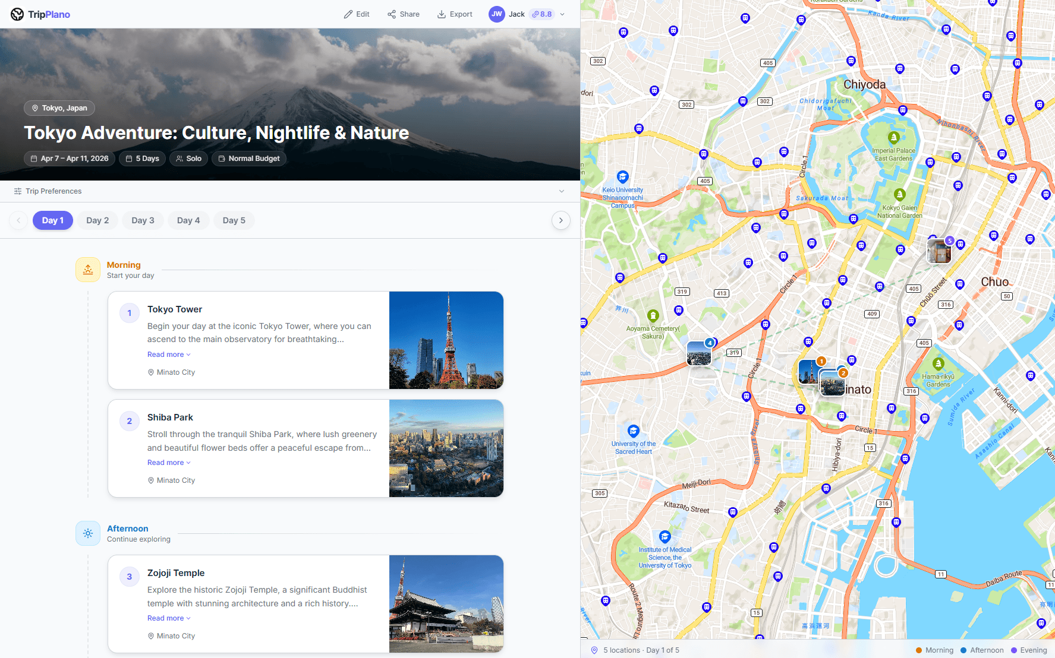The image size is (1055, 658).
Task: Click the Share icon
Action: (x=391, y=14)
